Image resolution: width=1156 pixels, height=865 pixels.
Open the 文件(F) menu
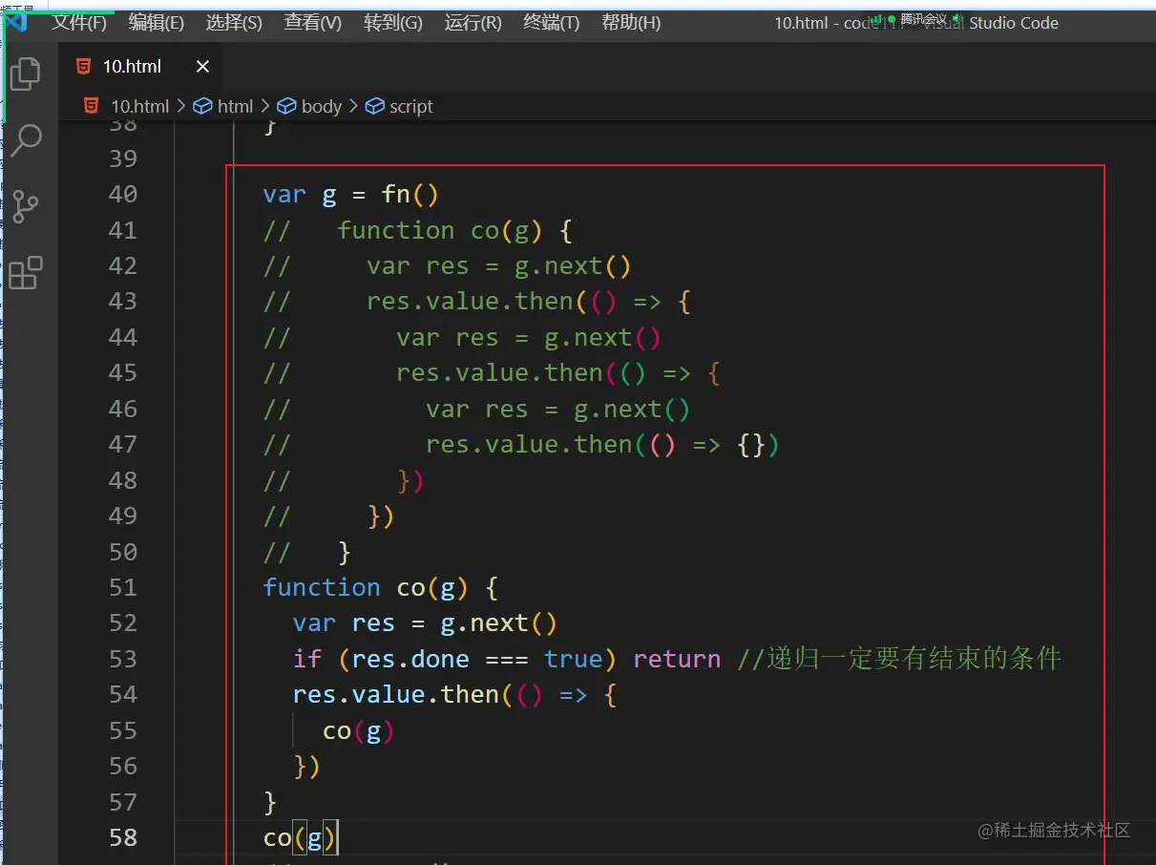click(x=79, y=23)
